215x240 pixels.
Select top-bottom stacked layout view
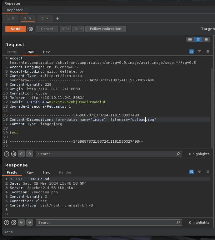(x=197, y=39)
